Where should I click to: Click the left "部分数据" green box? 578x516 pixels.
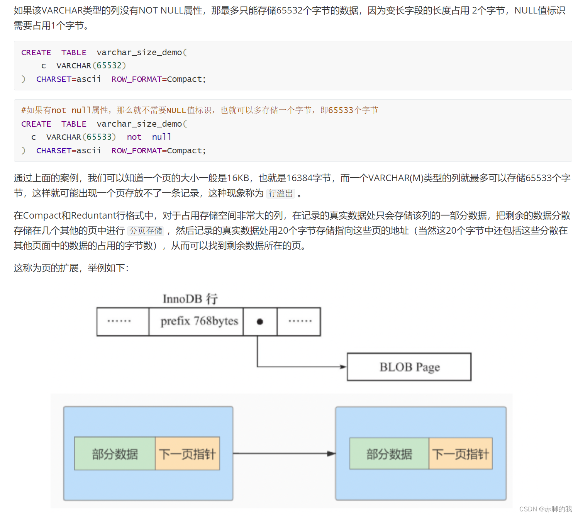point(114,454)
